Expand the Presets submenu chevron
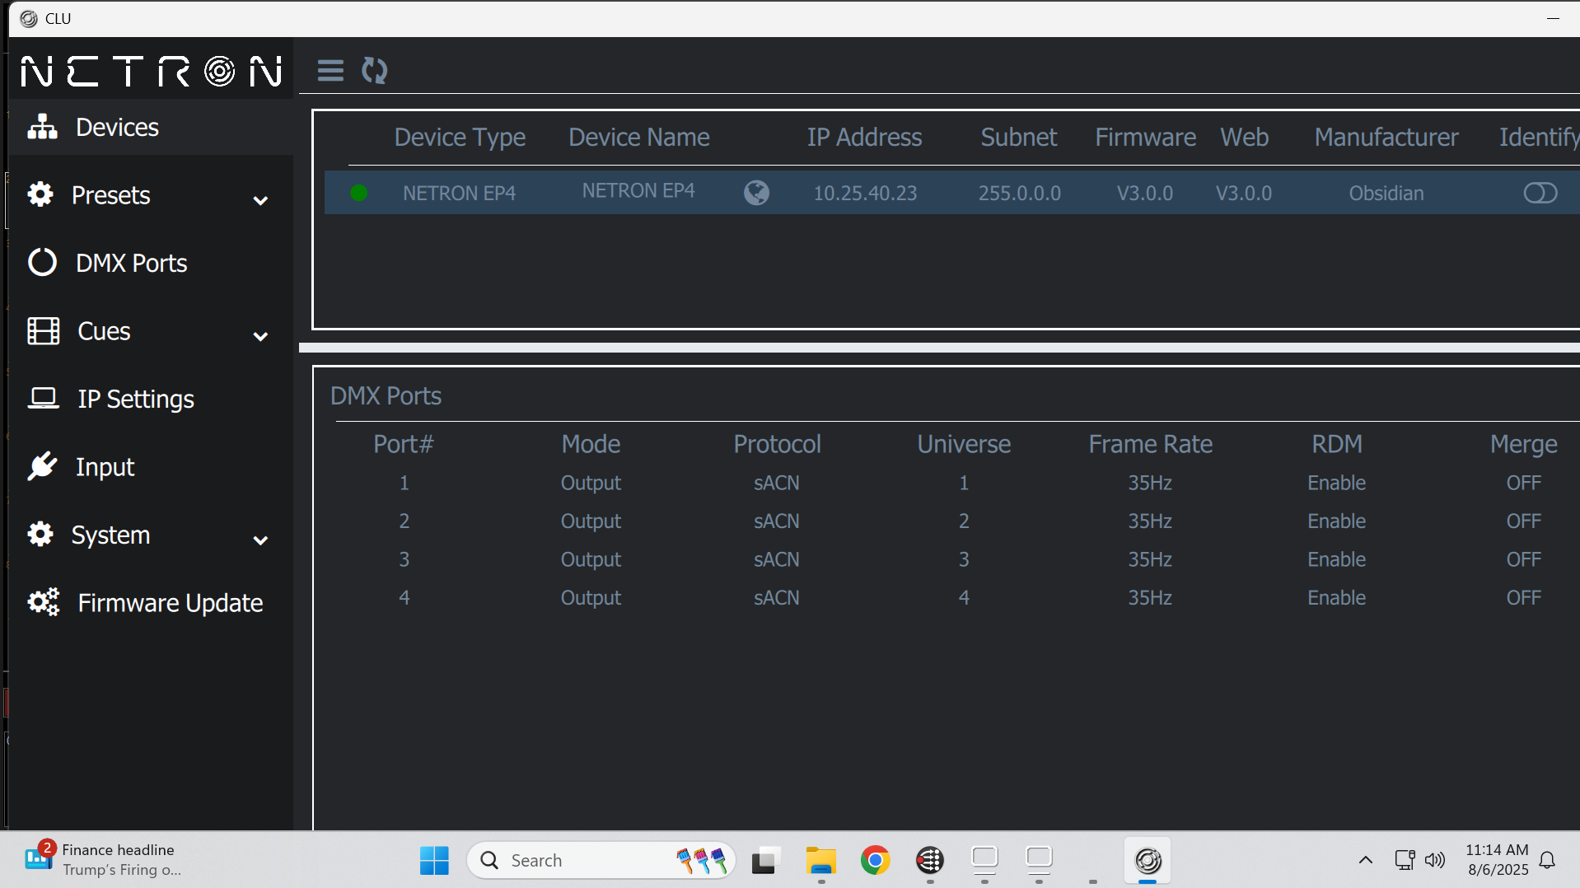This screenshot has height=888, width=1580. [x=260, y=200]
